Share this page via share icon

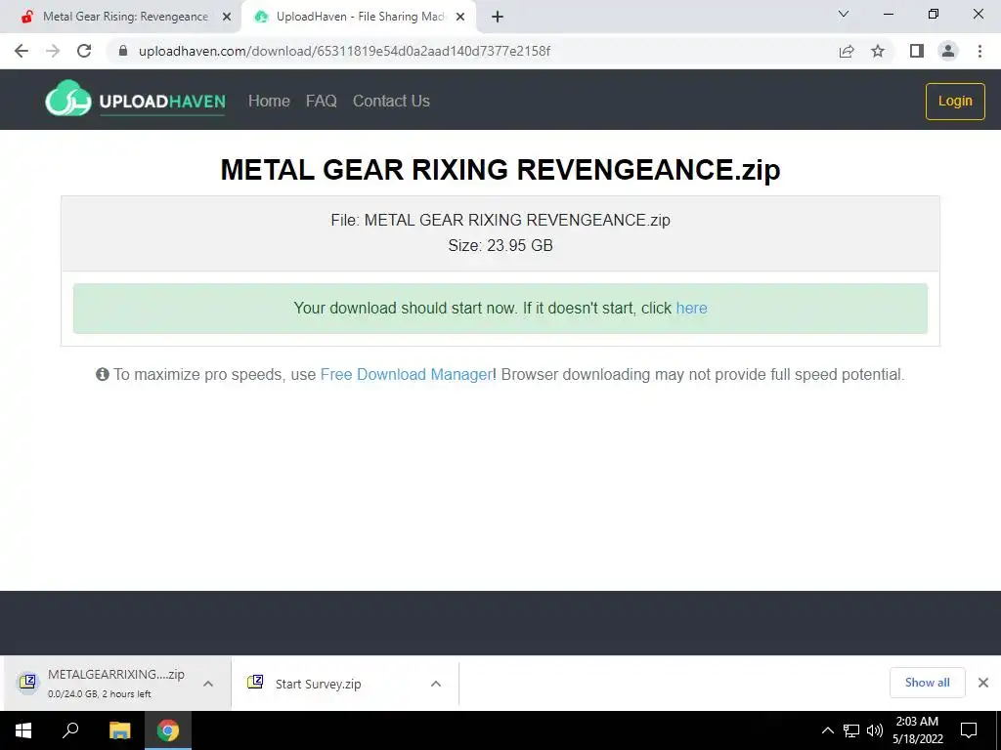coord(847,51)
